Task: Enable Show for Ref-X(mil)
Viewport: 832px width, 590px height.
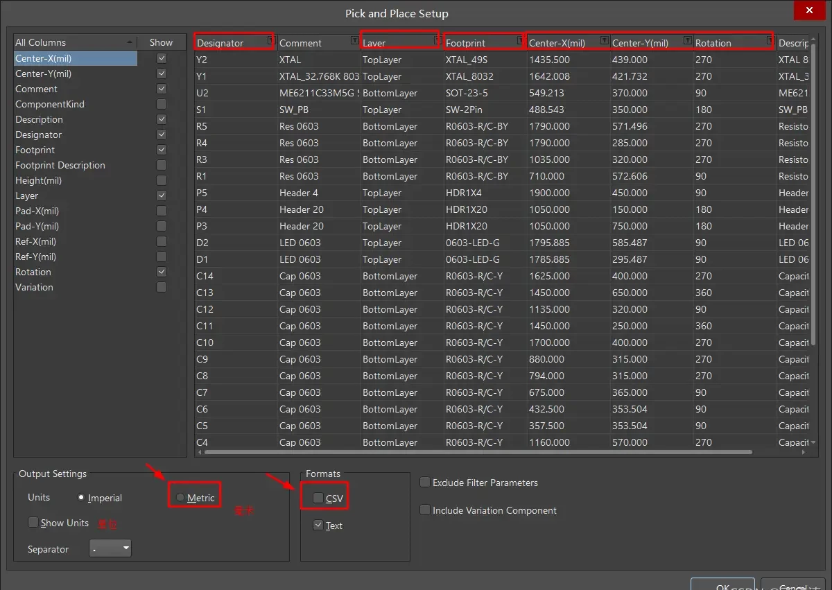Action: [162, 241]
